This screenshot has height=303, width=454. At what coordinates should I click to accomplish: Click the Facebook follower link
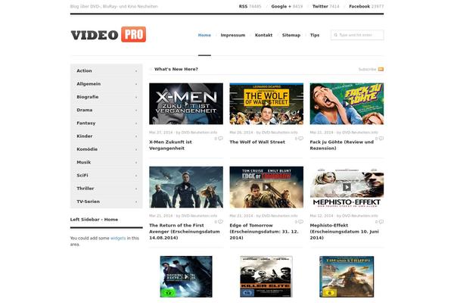tap(366, 6)
